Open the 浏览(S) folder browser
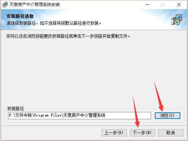Viewport: 188px width, 141px height. pos(167,115)
